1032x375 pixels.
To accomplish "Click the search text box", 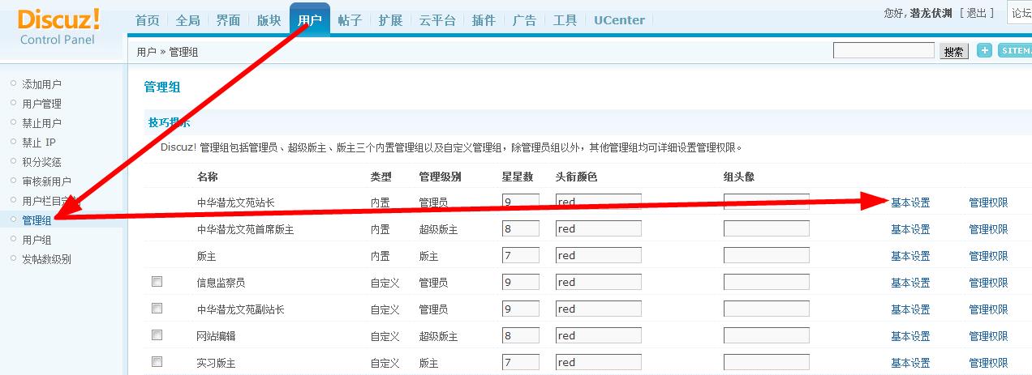I will 884,51.
